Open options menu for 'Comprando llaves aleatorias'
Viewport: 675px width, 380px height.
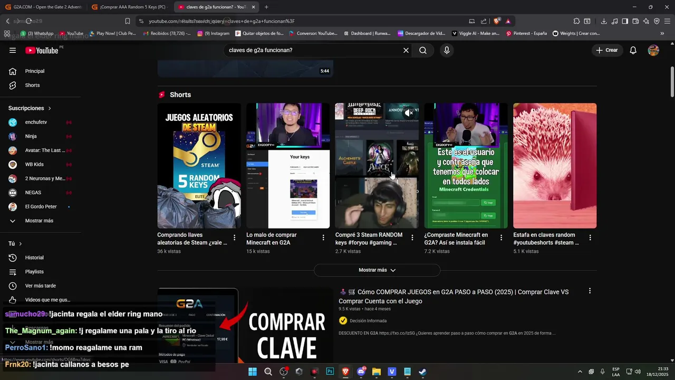click(235, 237)
